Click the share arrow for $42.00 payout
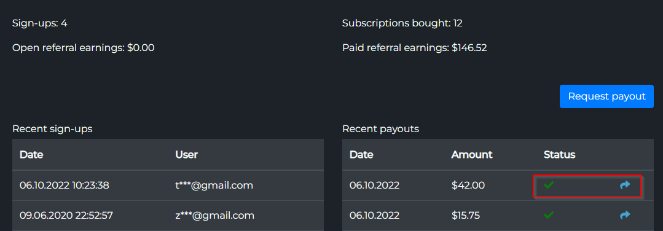The width and height of the screenshot is (663, 231). [625, 185]
